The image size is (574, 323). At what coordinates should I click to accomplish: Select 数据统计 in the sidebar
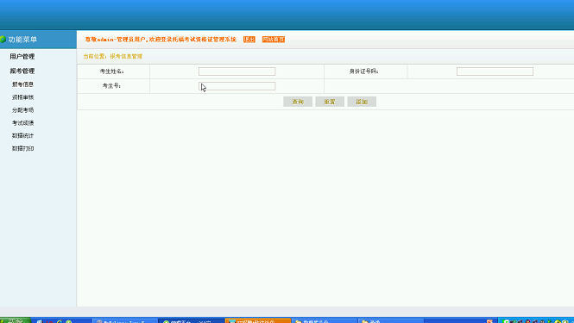coord(22,135)
